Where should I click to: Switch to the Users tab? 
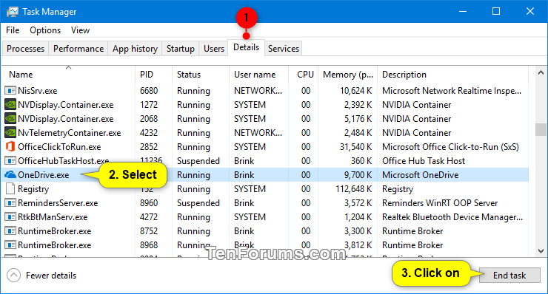pos(214,49)
